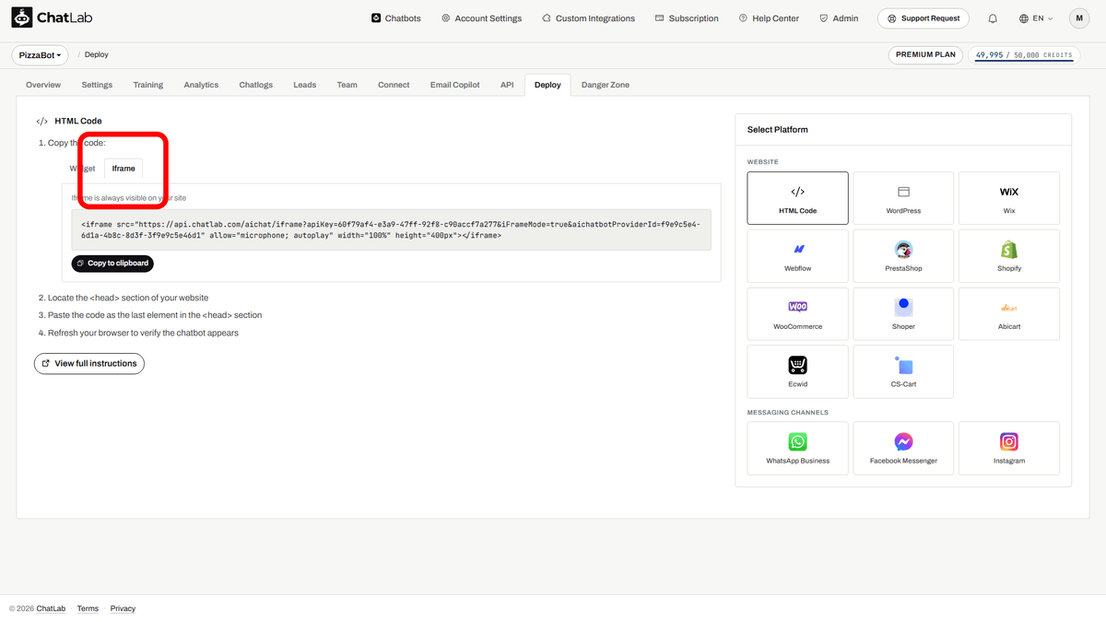The image size is (1106, 622).
Task: Click the ChatLab robot logo icon
Action: click(x=22, y=18)
